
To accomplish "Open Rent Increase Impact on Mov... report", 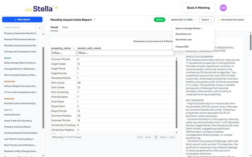I will point(20,75).
